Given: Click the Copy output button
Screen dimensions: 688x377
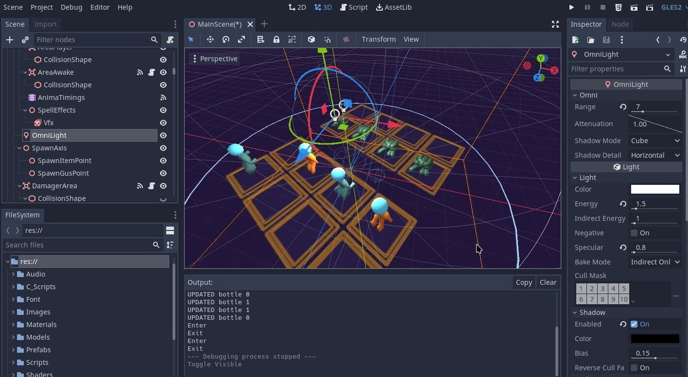Looking at the screenshot, I should pos(523,282).
